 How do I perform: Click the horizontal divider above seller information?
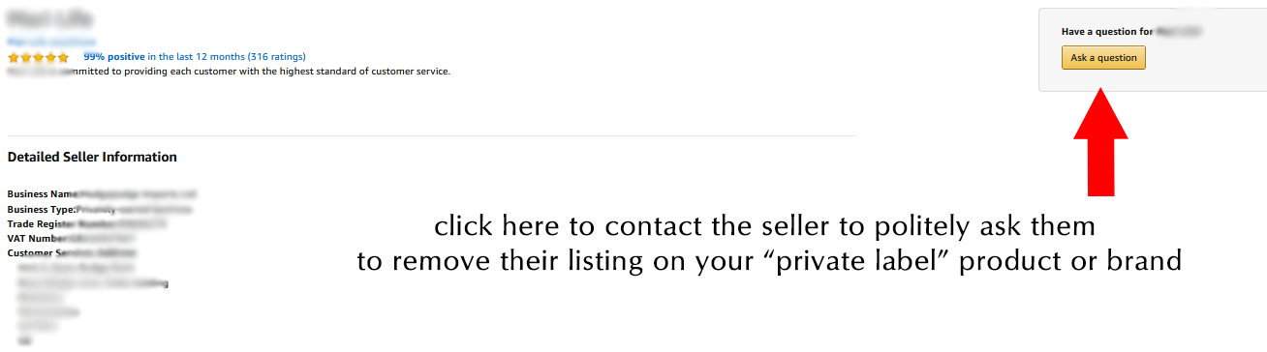[431, 135]
